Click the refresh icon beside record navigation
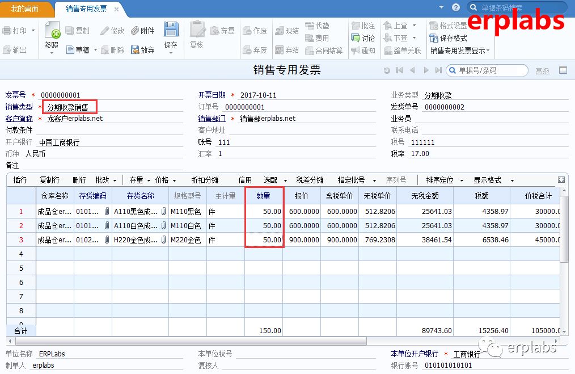Image resolution: width=575 pixels, height=374 pixels. point(387,70)
